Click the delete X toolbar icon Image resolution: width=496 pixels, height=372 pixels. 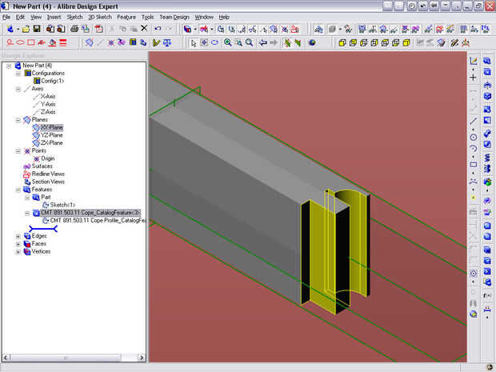[x=144, y=29]
